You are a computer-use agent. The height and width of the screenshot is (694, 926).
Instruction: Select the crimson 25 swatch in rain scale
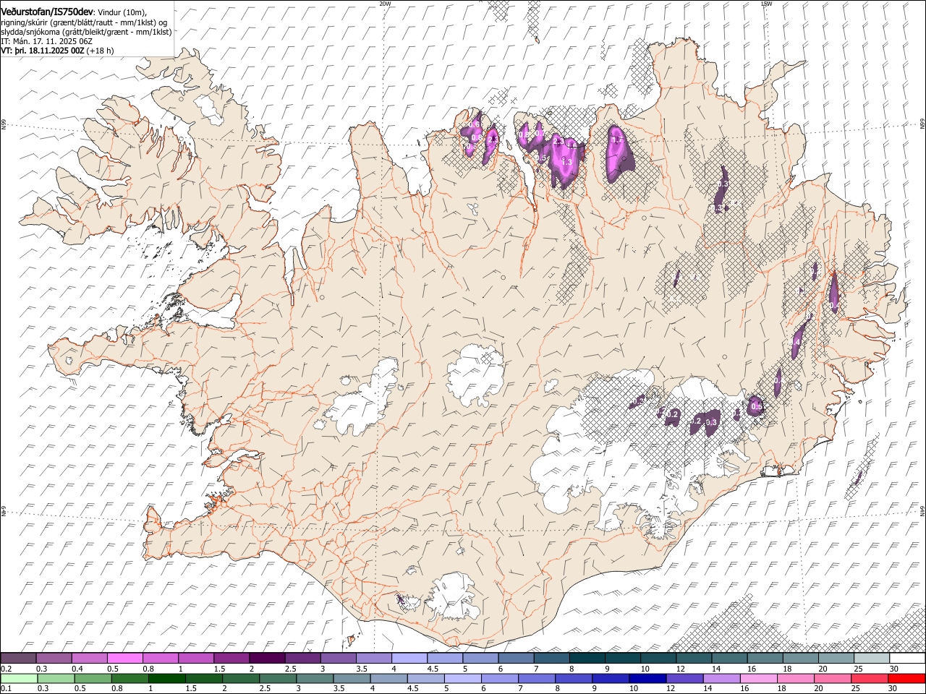[x=870, y=679]
